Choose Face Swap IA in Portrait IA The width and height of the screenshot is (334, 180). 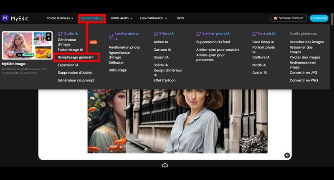pyautogui.click(x=263, y=42)
